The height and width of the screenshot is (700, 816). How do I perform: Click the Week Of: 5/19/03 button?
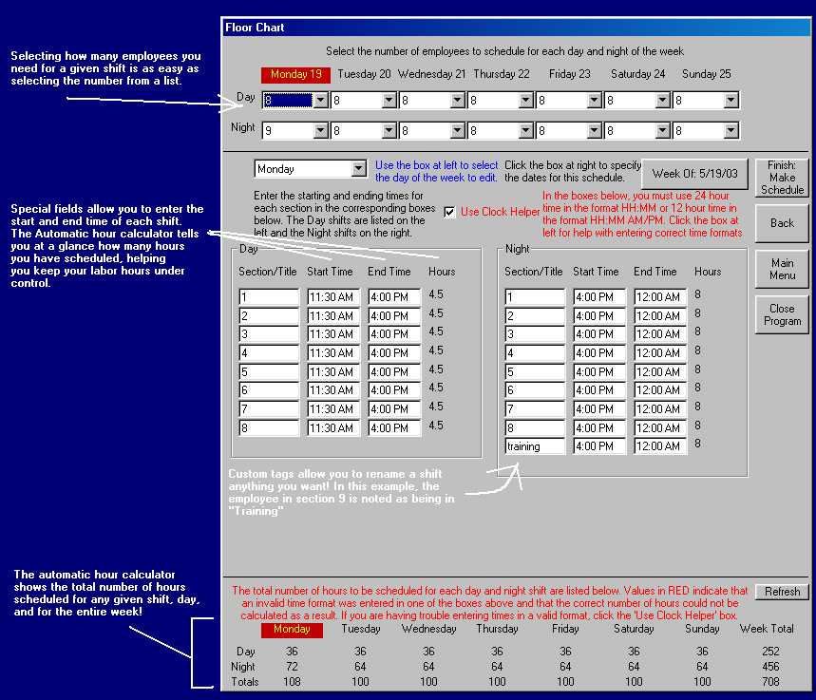pos(694,174)
